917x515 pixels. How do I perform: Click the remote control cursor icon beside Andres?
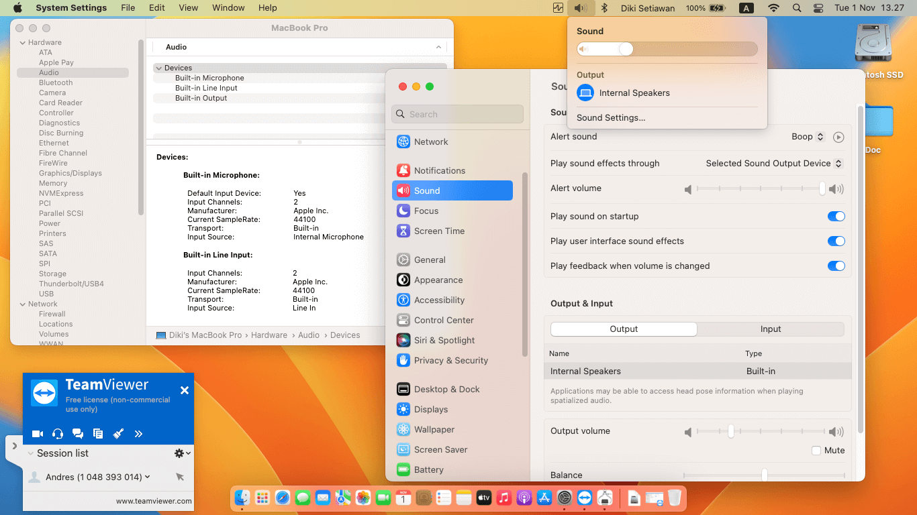180,477
